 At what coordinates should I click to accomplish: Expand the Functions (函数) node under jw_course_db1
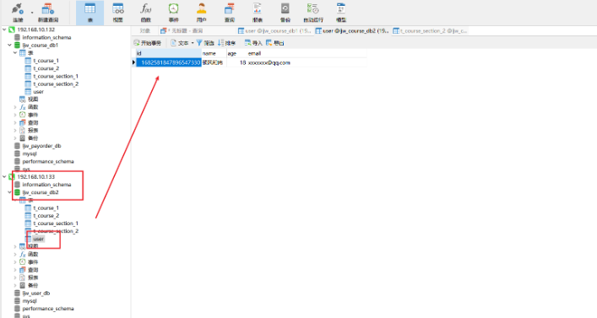[x=15, y=107]
